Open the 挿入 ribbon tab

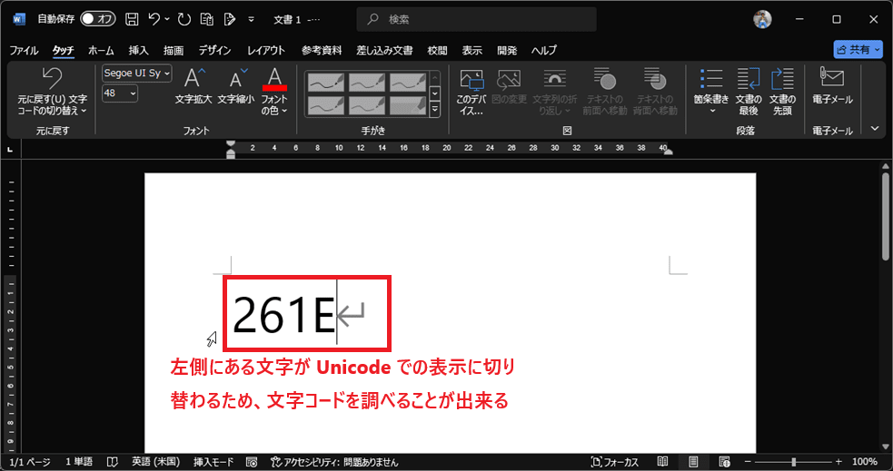coord(138,50)
